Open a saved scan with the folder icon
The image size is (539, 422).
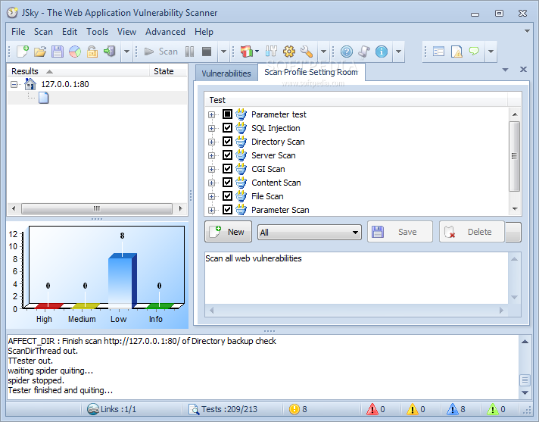click(40, 52)
